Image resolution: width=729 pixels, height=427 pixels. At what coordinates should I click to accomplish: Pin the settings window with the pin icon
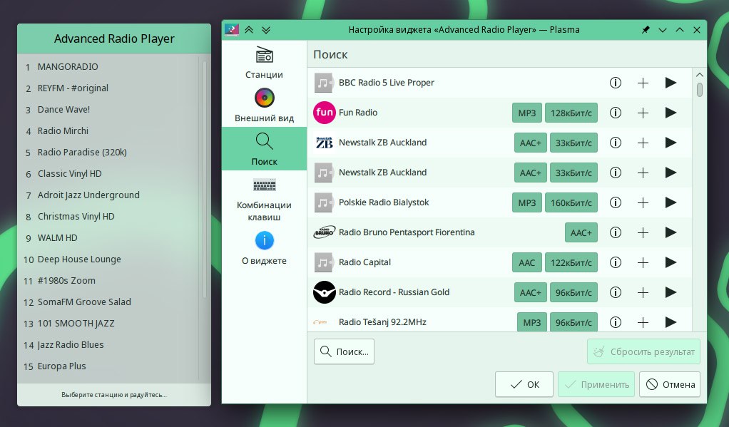(x=646, y=30)
